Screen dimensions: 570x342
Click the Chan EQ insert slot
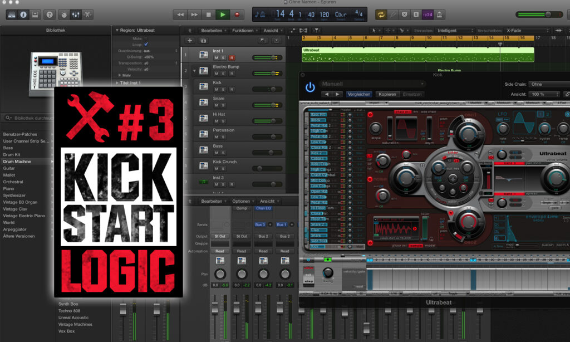[263, 208]
